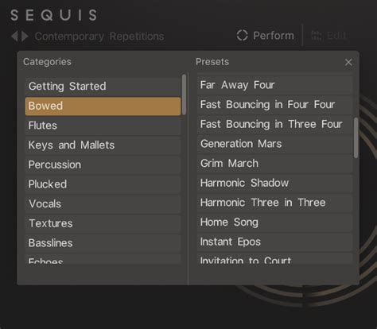Click the Edit sliders icon
377x329 pixels.
click(x=316, y=36)
